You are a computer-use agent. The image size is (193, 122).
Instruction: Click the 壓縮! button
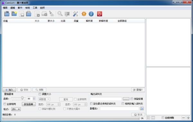point(138,90)
